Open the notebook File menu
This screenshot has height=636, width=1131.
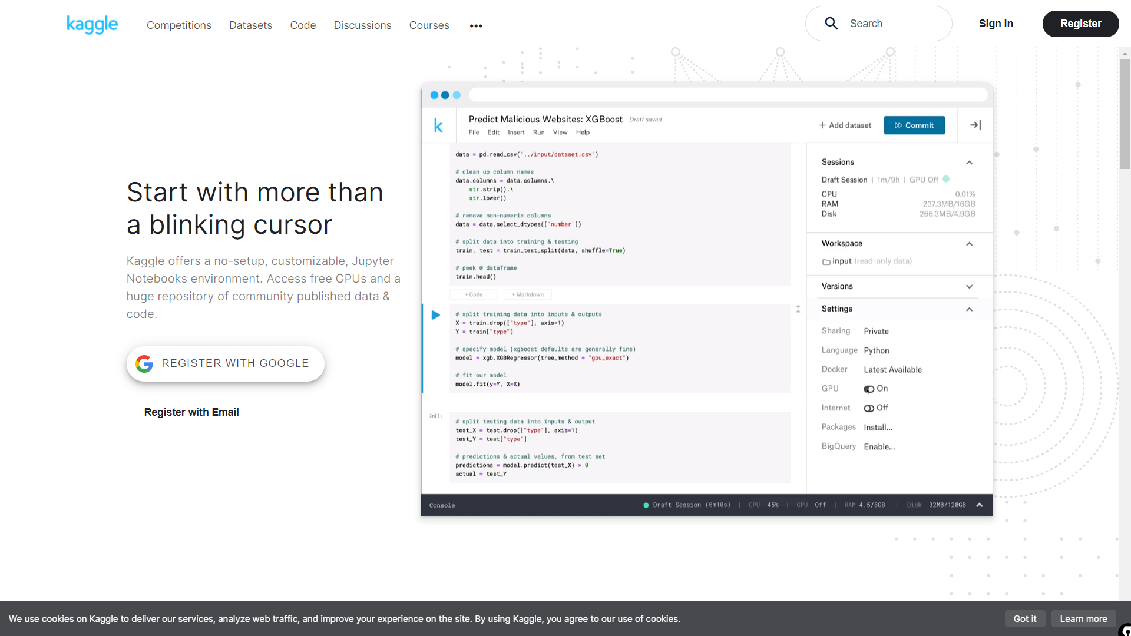coord(474,132)
